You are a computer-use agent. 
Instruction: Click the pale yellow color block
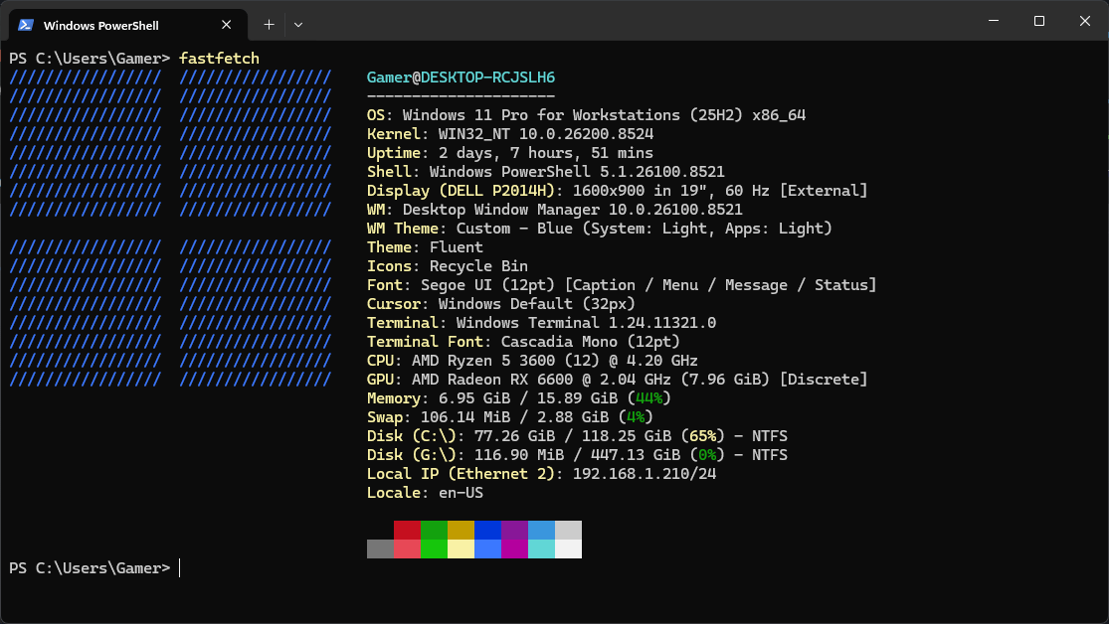coord(462,549)
